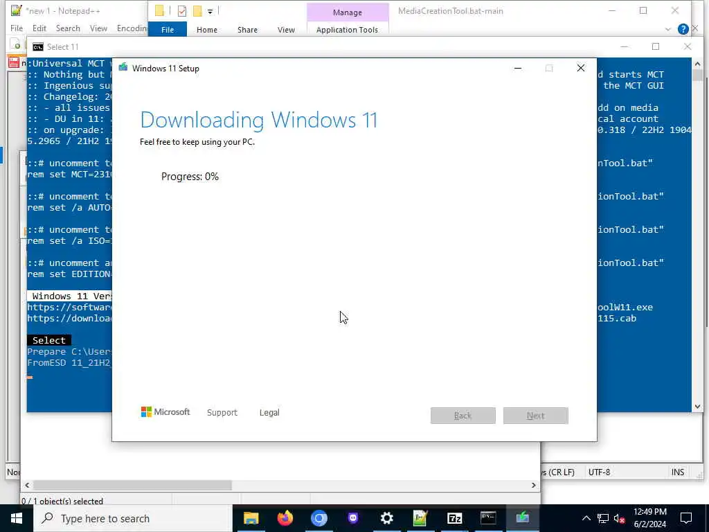This screenshot has height=532, width=709.
Task: Click horizontal scrollbar left arrow in Explorer
Action: point(27,485)
